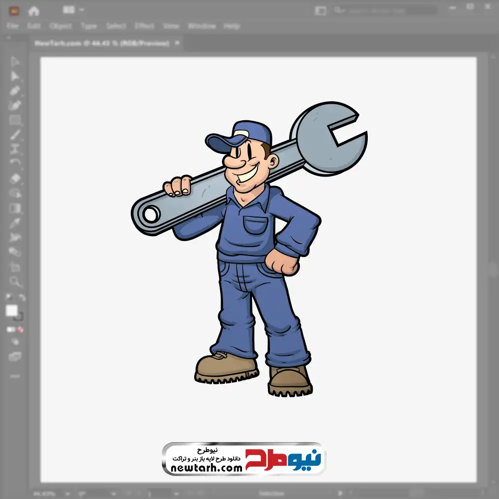This screenshot has height=499, width=499.
Task: Click the white Fill color swatch
Action: pos(12,311)
